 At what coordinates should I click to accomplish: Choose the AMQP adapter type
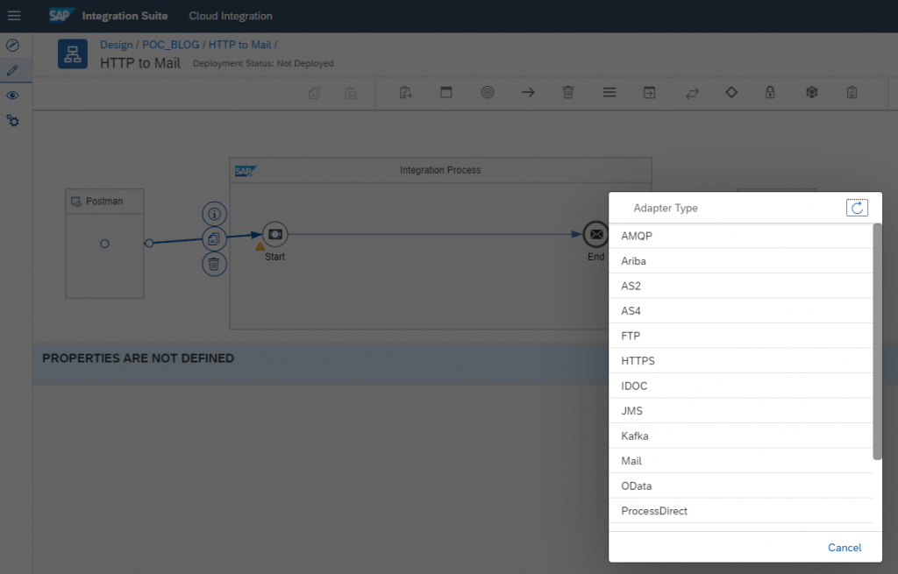740,236
